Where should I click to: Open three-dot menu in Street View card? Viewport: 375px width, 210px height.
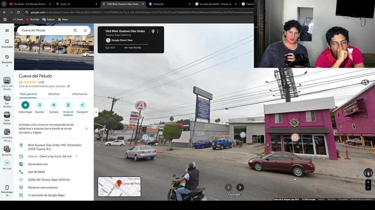(x=158, y=32)
